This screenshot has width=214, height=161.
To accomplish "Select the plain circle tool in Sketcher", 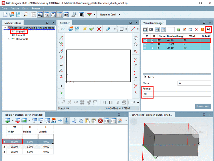I will [x=136, y=44].
